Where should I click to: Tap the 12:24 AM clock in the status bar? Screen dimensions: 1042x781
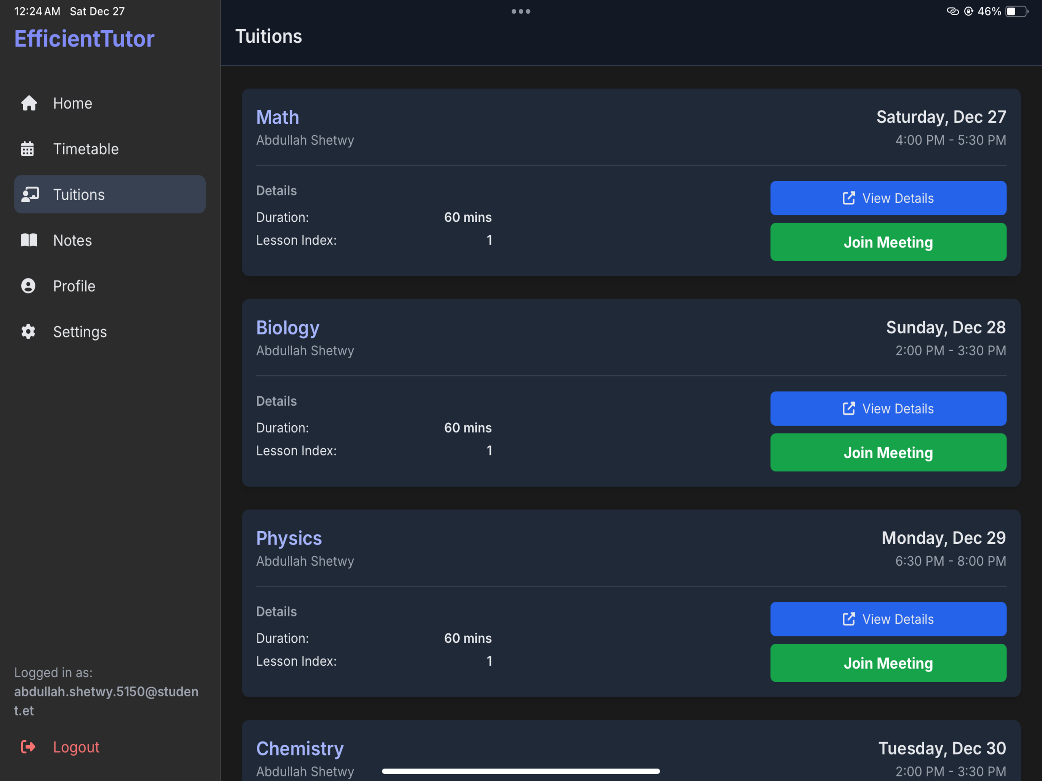tap(37, 11)
